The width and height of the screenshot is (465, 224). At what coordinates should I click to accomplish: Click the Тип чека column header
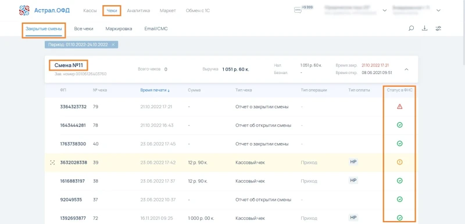coord(244,90)
